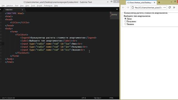
Task: Open the Goto menu
Action: pos(27,6)
